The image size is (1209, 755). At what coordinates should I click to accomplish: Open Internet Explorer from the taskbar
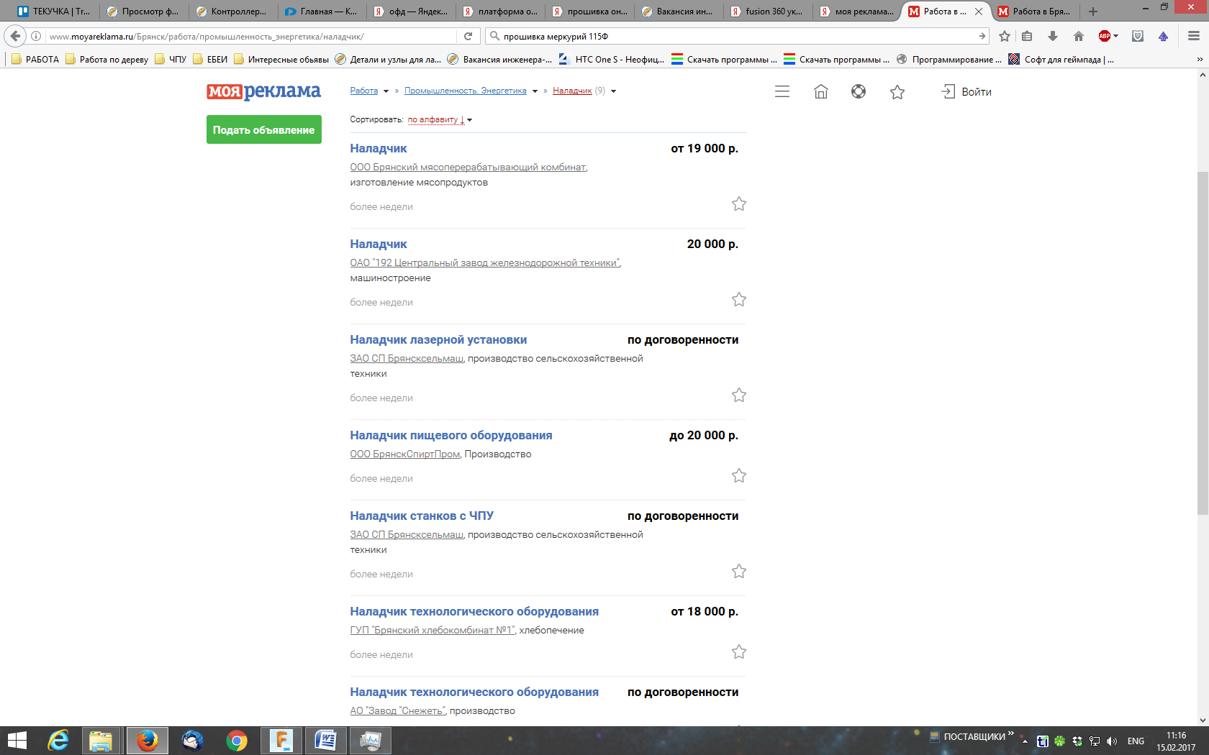58,741
